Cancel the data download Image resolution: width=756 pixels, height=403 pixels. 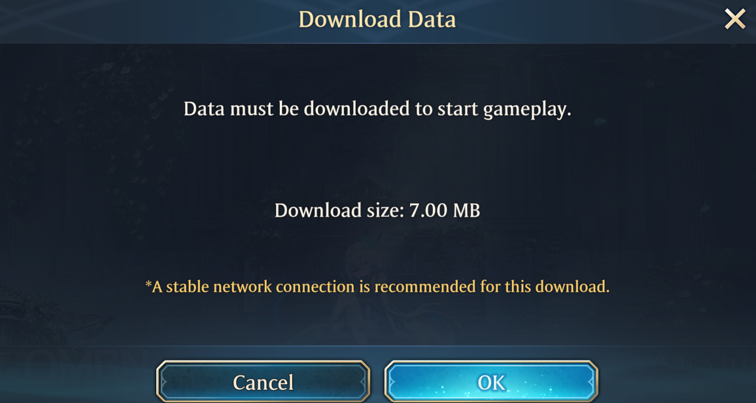(x=263, y=382)
